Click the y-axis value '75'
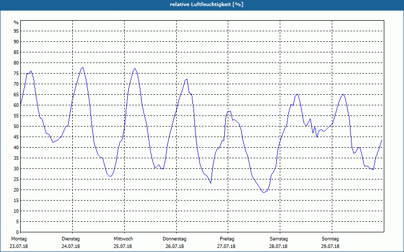Image resolution: width=404 pixels, height=252 pixels. coord(16,74)
